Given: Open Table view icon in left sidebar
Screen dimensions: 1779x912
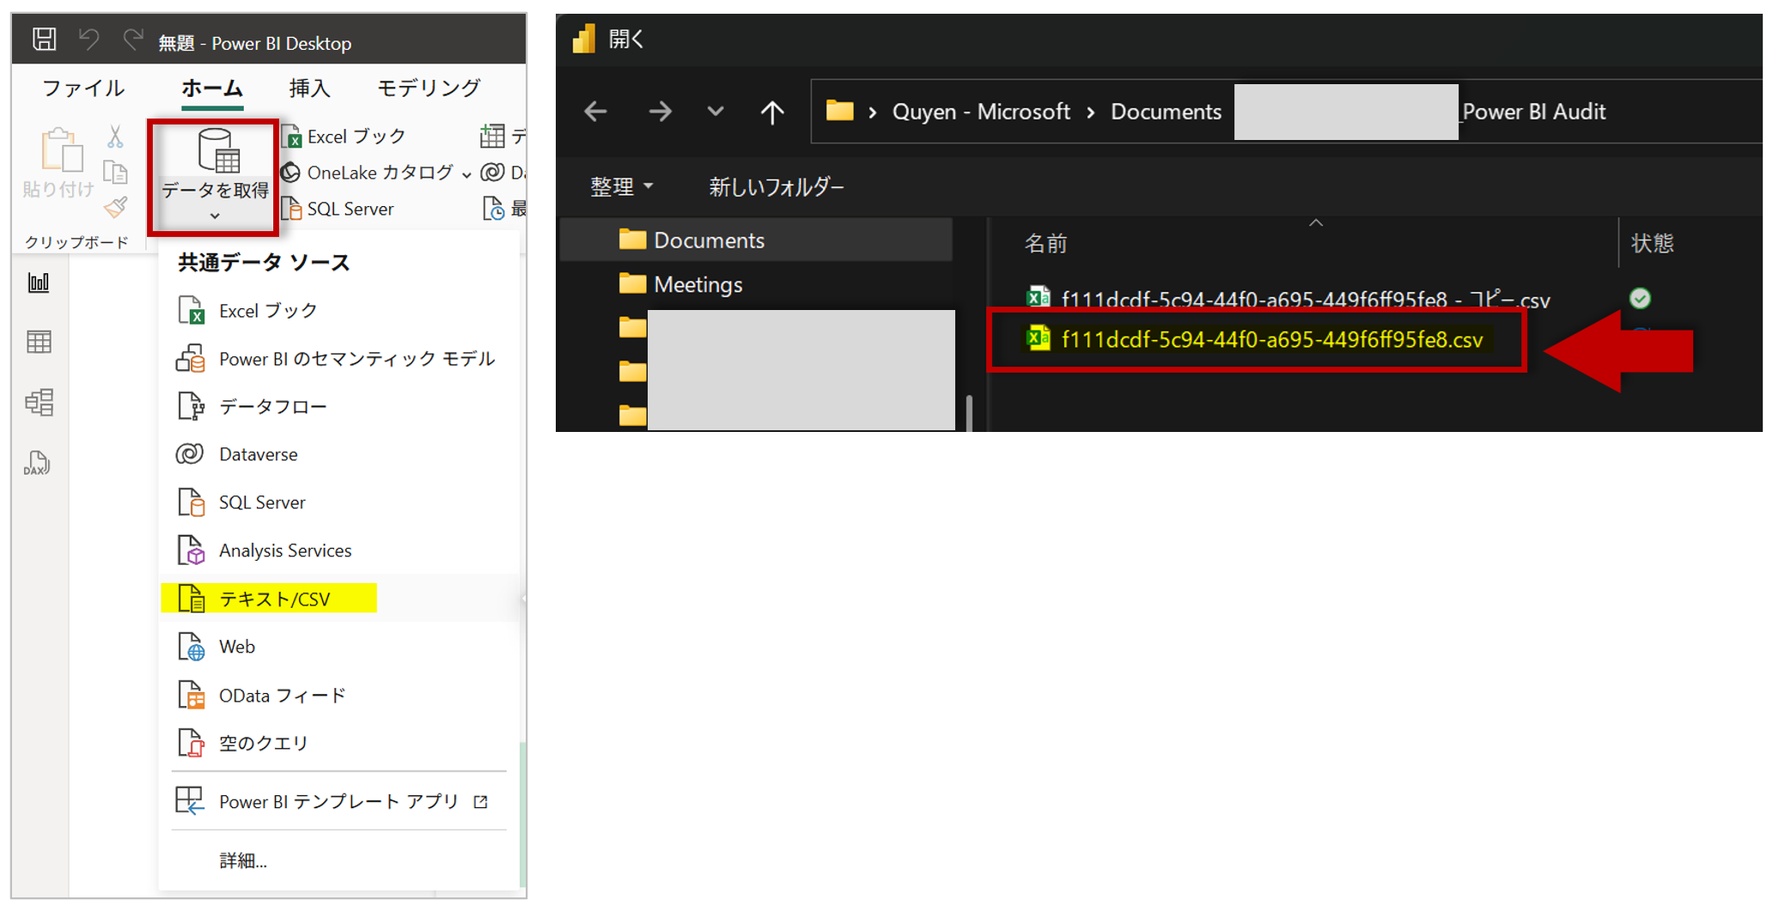Looking at the screenshot, I should point(39,342).
